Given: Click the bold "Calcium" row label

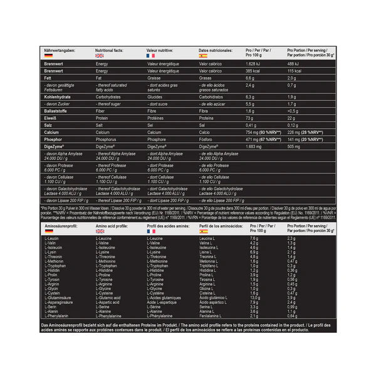Looking at the screenshot, I should pyautogui.click(x=53, y=133).
